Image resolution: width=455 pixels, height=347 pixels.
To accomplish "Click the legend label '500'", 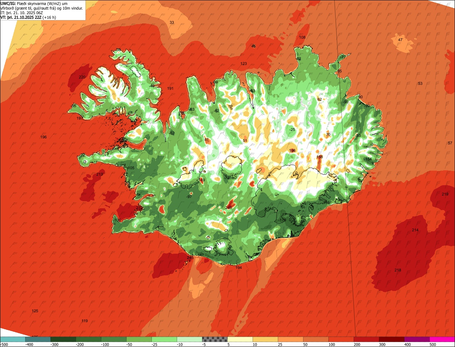I will [x=433, y=345].
